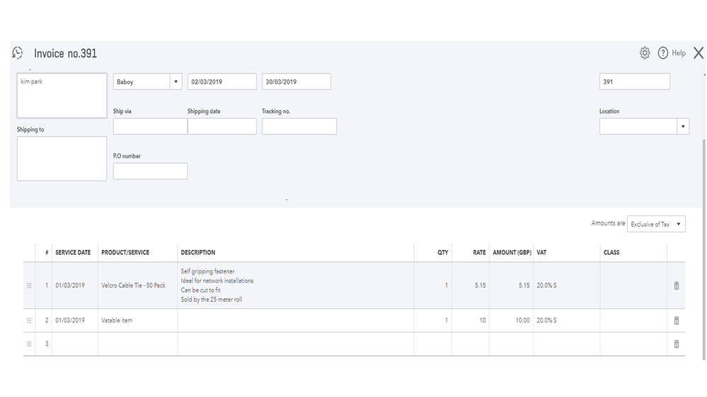The height and width of the screenshot is (397, 707).
Task: Click the Tracking no. field
Action: click(x=299, y=126)
